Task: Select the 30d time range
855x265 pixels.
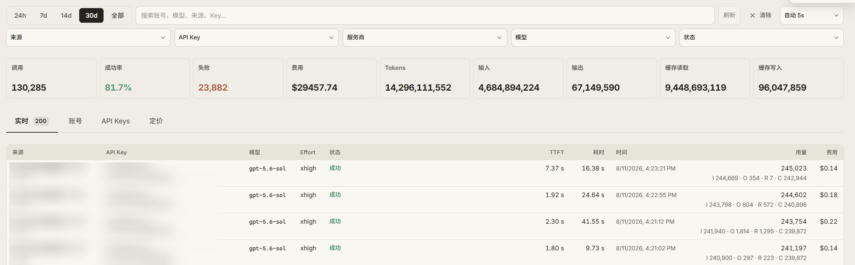Action: point(92,15)
